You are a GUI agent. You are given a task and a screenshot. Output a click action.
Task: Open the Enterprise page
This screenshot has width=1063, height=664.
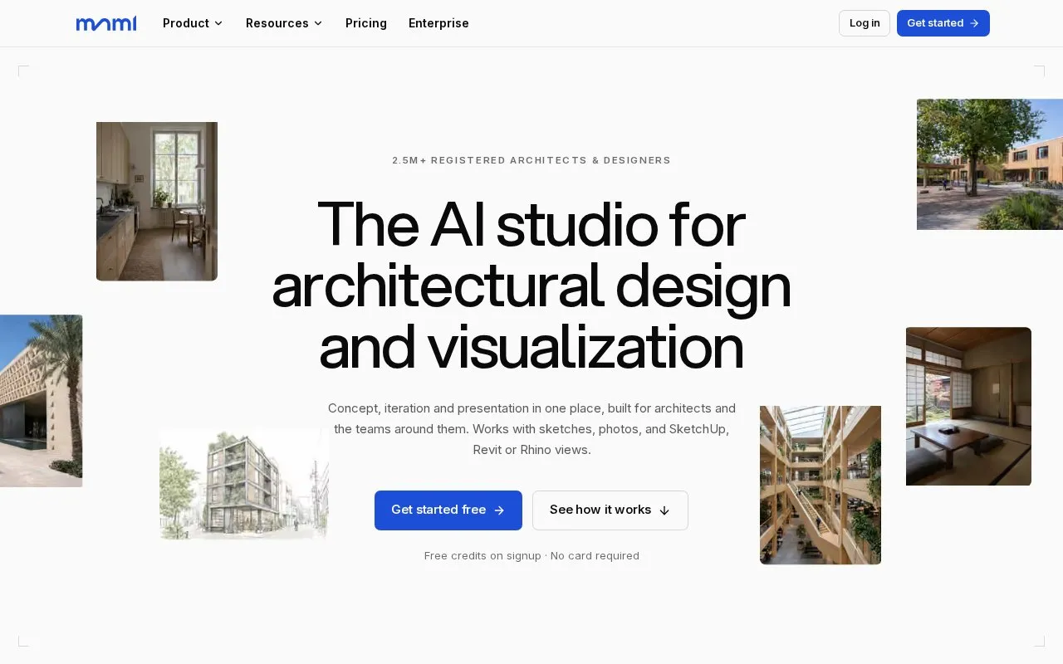(x=438, y=23)
